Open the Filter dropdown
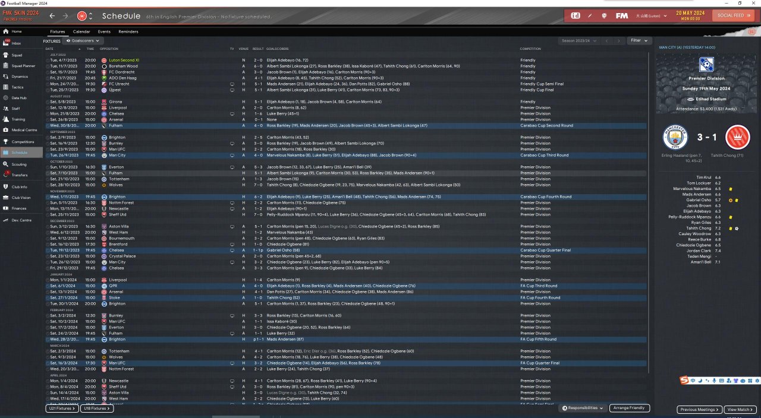761x418 pixels. click(639, 40)
